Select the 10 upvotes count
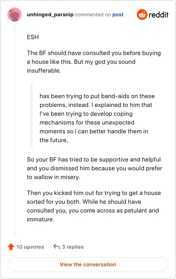 coord(30,247)
